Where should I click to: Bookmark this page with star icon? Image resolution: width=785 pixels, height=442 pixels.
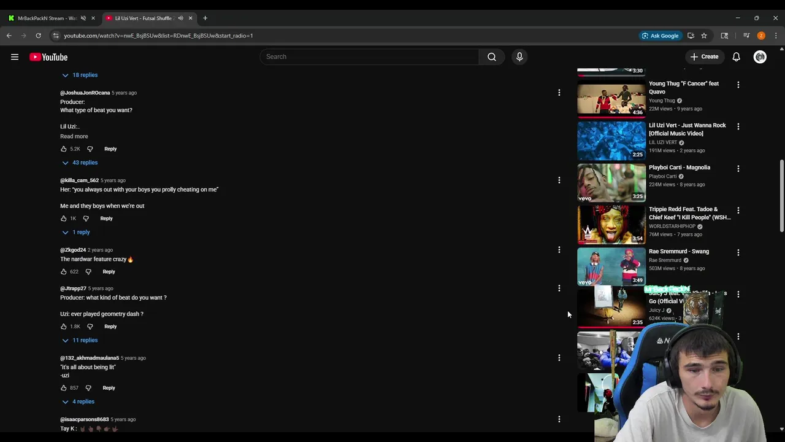tap(704, 36)
